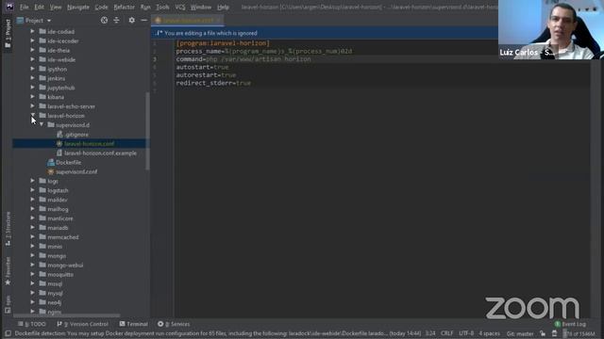
Task: Hide the Project panel with minimize icon
Action: point(143,21)
